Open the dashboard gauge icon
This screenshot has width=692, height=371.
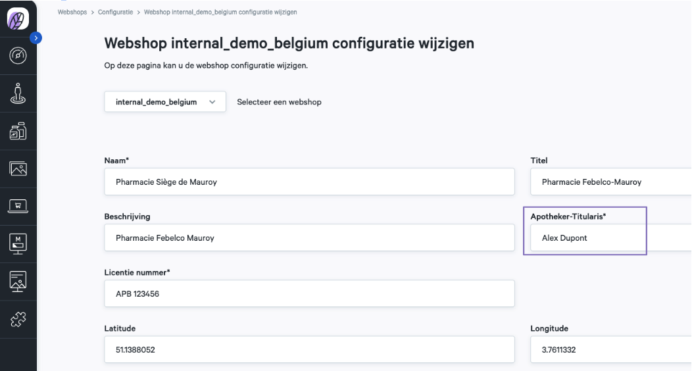click(18, 55)
